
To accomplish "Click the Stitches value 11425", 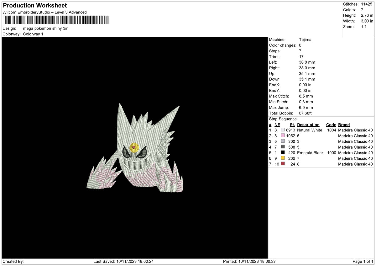I will point(366,4).
